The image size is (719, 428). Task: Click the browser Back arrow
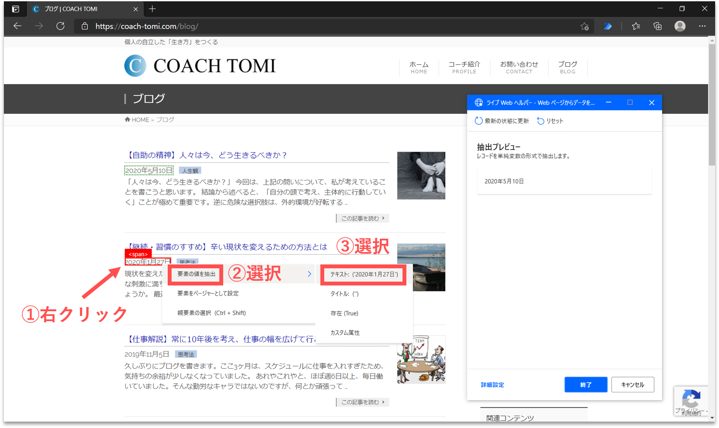tap(17, 26)
